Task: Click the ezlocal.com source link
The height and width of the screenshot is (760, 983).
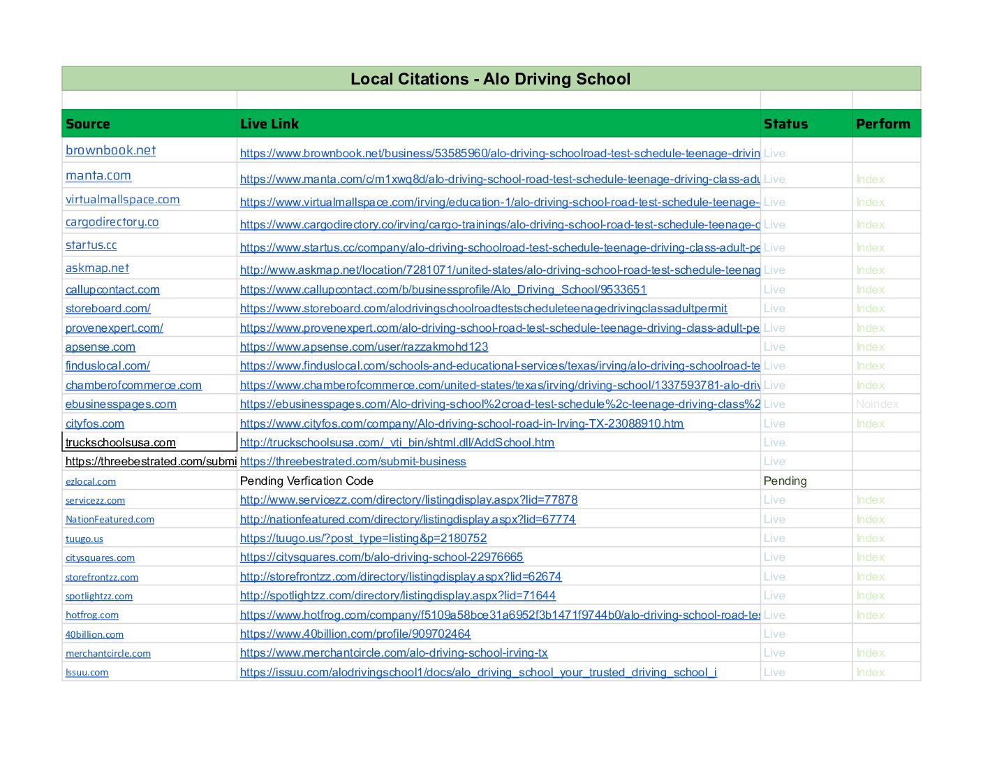Action: click(x=91, y=481)
